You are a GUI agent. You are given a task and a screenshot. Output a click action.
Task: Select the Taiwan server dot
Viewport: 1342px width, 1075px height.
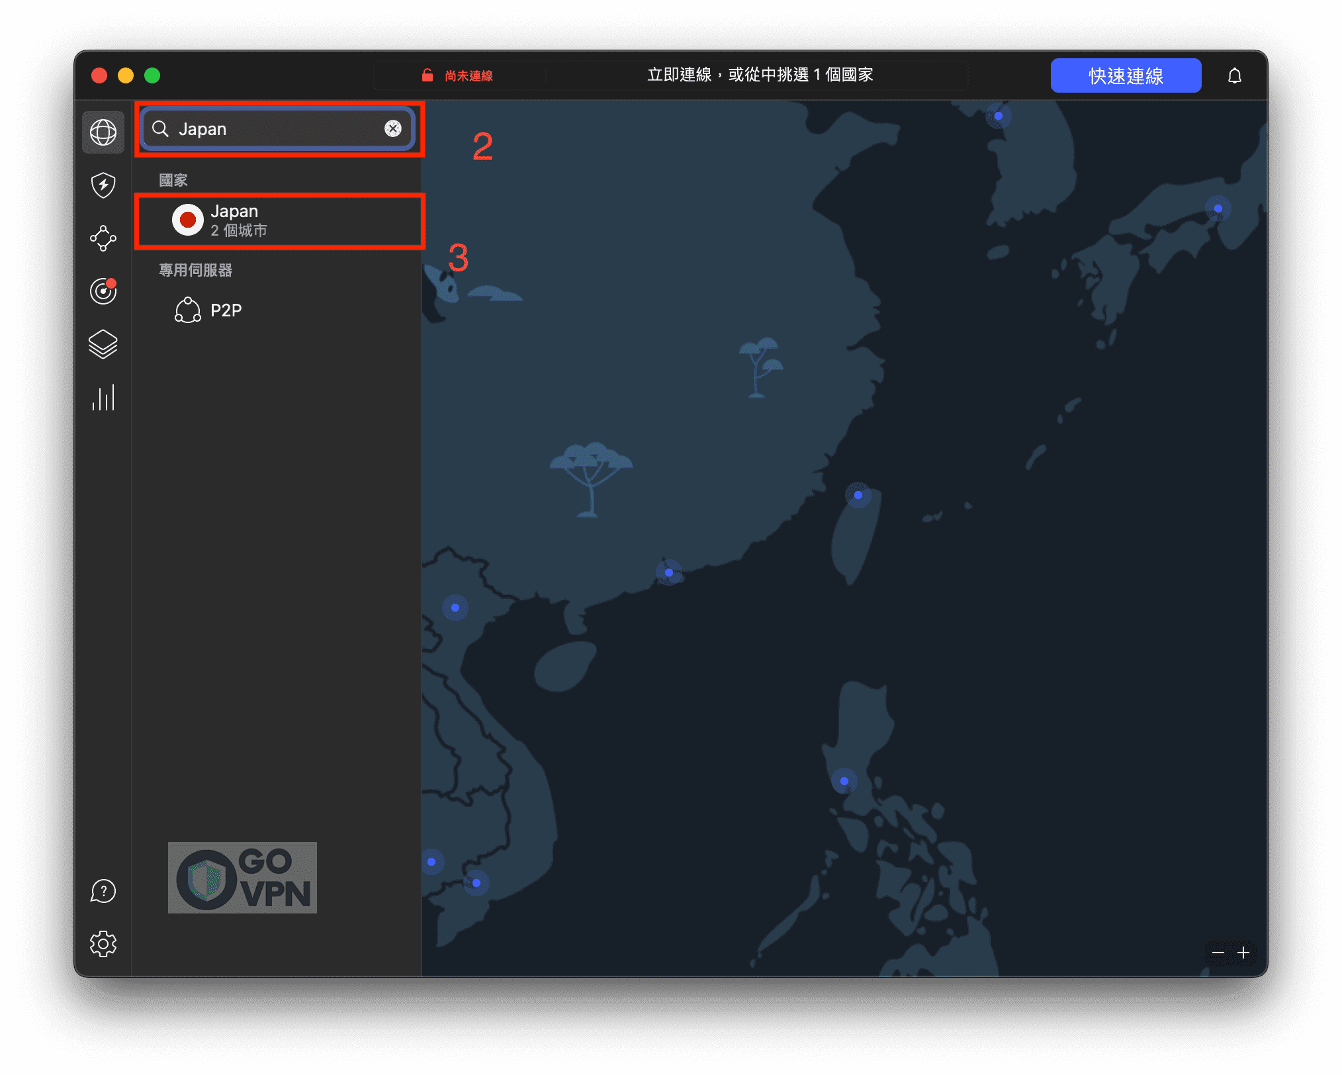[858, 495]
